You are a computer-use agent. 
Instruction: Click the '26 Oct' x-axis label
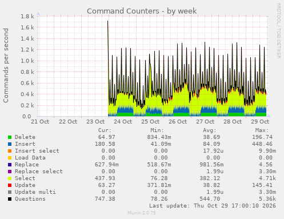(178, 122)
